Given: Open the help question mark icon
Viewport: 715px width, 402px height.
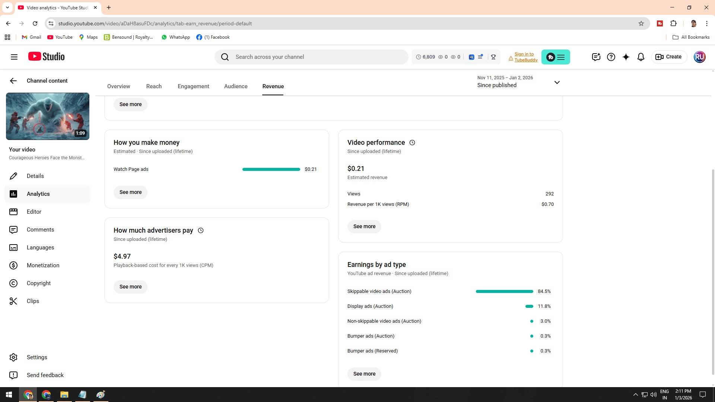Looking at the screenshot, I should click(x=611, y=57).
